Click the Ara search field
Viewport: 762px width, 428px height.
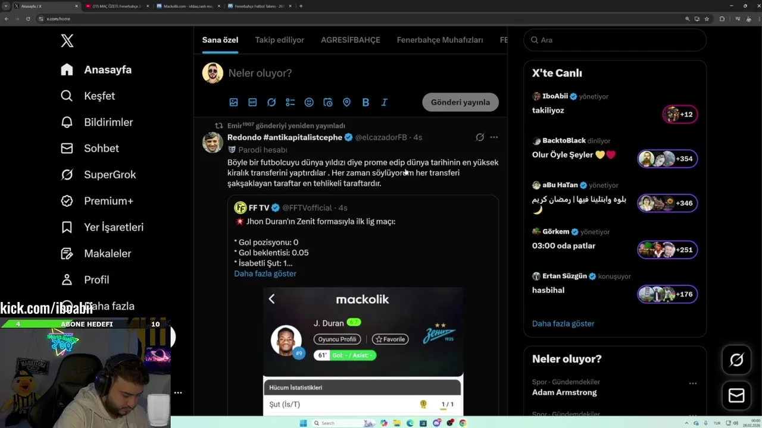coord(615,40)
